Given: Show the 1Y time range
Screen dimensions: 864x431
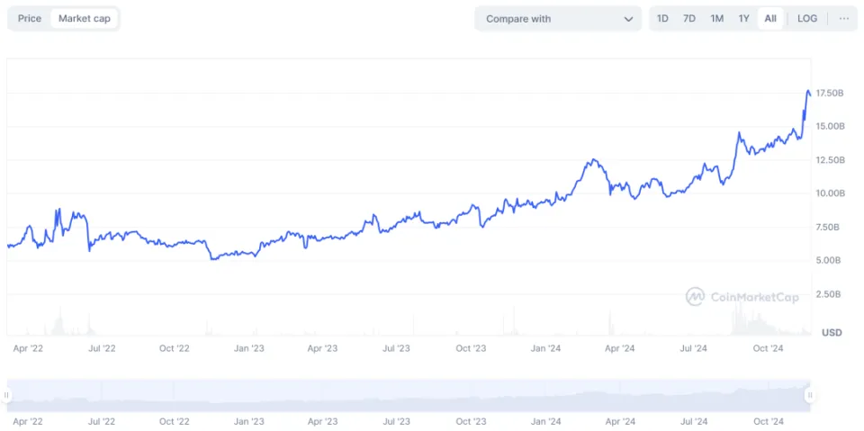Looking at the screenshot, I should coord(743,19).
